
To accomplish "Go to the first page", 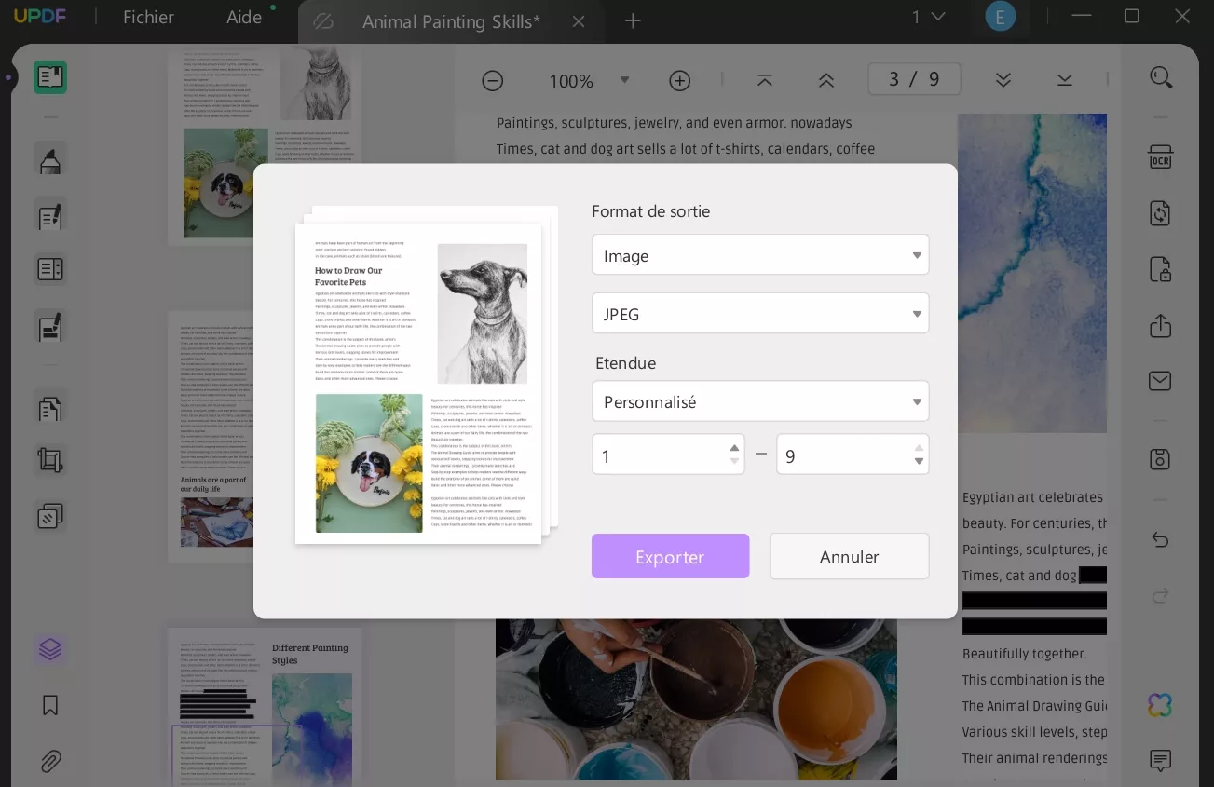I will point(765,80).
